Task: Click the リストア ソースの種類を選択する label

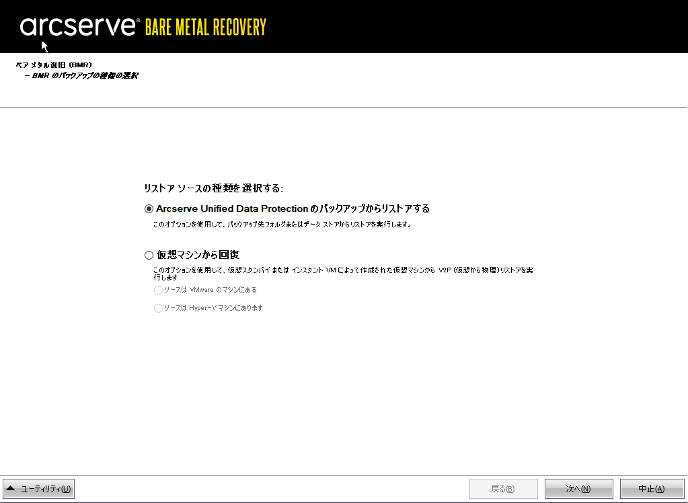Action: tap(214, 188)
